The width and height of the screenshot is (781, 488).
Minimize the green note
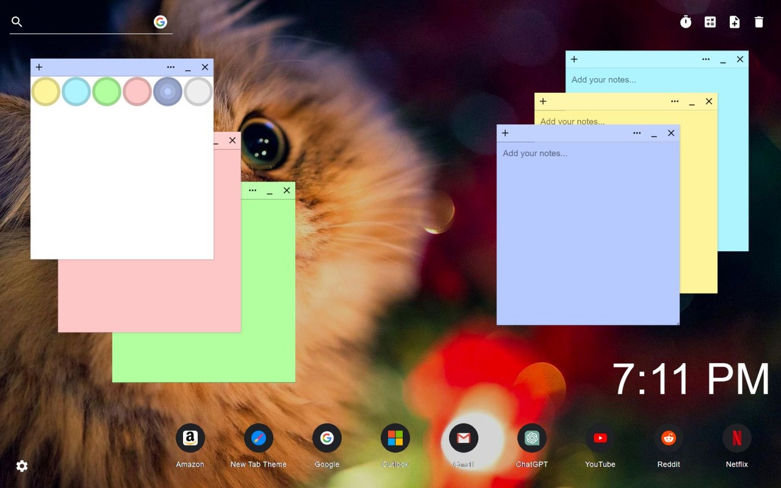(x=270, y=192)
